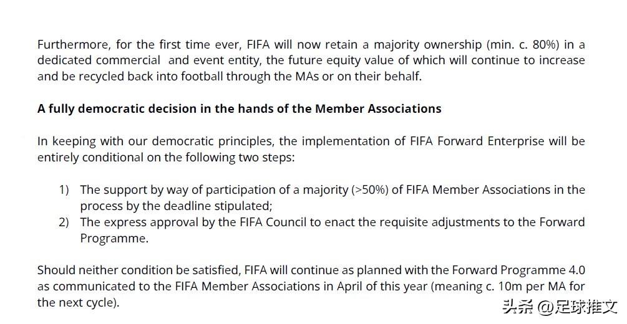Viewport: 627px width, 324px height.
Task: Click 'Should neither condition be satisfied' sentence start
Action: (x=139, y=270)
